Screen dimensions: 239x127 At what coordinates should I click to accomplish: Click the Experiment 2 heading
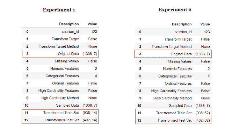[175, 10]
